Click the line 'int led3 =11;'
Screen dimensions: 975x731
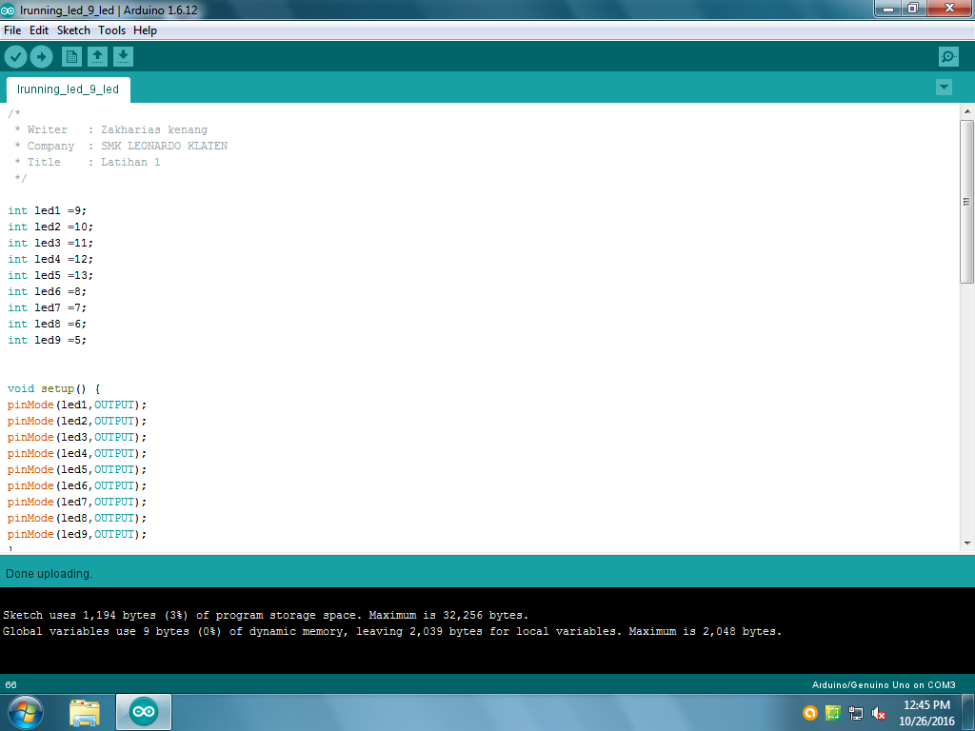coord(50,243)
